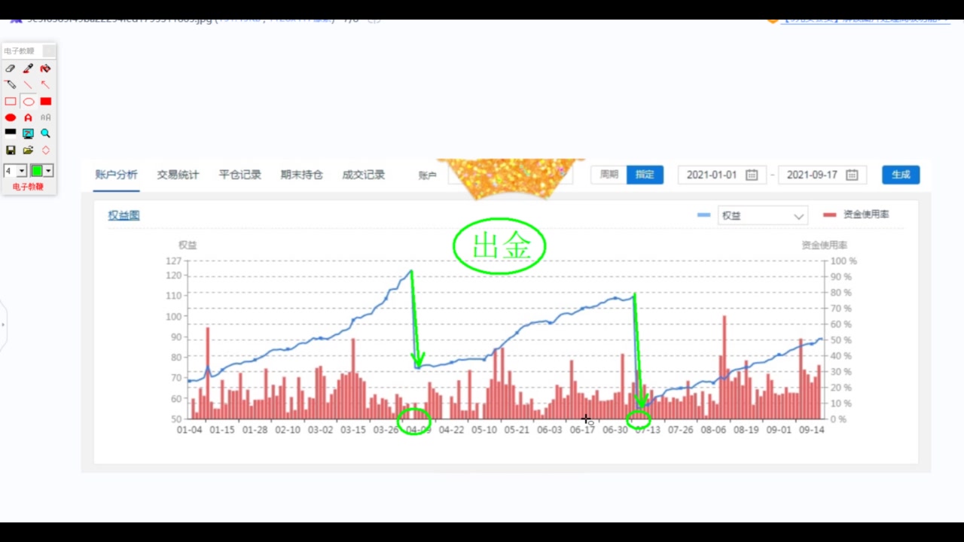Switch to the 期末持仓 tab
The width and height of the screenshot is (964, 542).
(x=301, y=175)
